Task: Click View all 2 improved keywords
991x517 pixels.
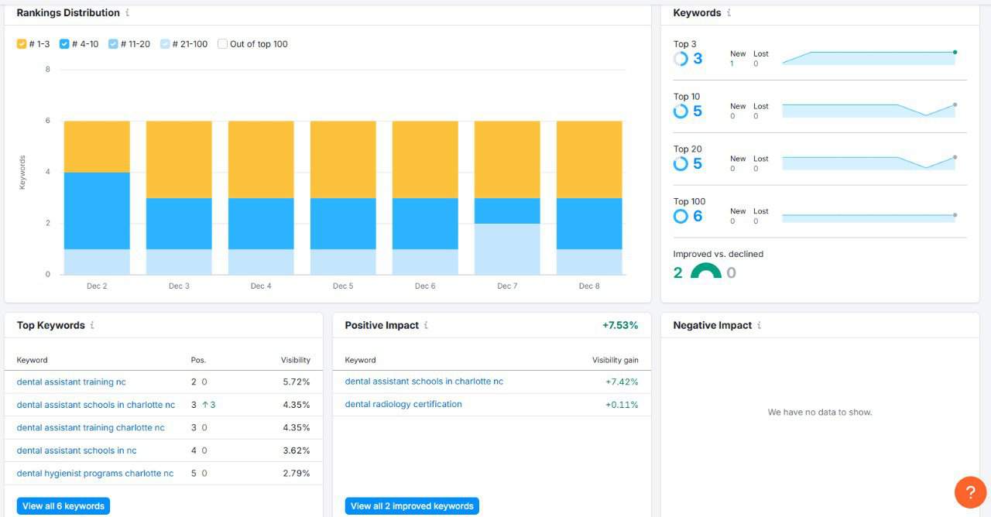Action: [412, 506]
